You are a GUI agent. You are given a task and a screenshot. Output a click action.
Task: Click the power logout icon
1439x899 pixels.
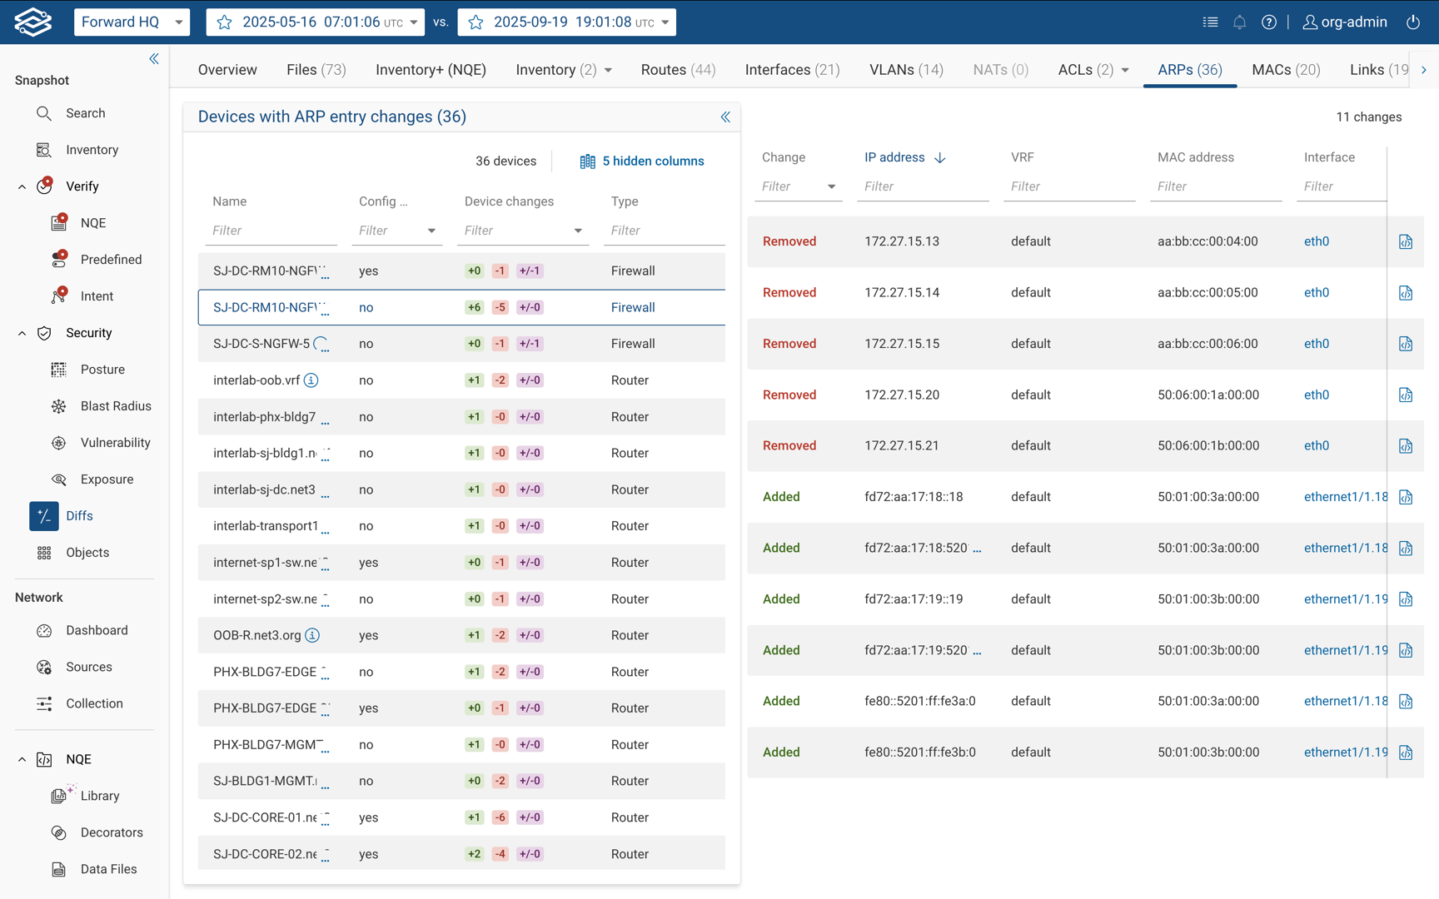[x=1413, y=22]
